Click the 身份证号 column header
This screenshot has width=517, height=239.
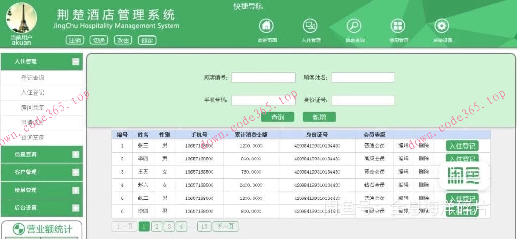pos(317,135)
